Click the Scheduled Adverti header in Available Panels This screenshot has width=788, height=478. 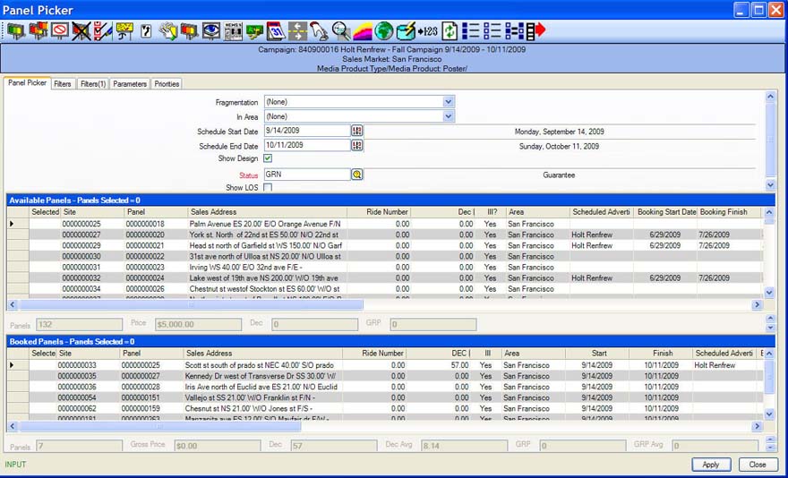[602, 212]
